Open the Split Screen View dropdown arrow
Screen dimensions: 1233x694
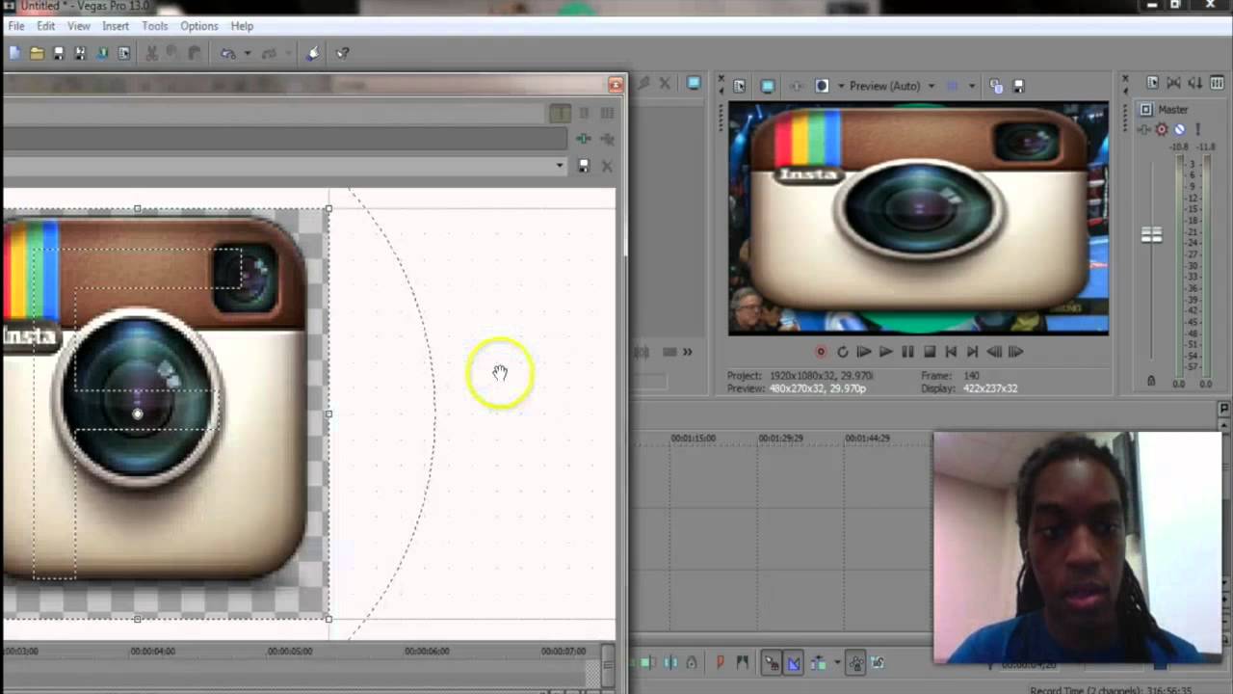(841, 86)
